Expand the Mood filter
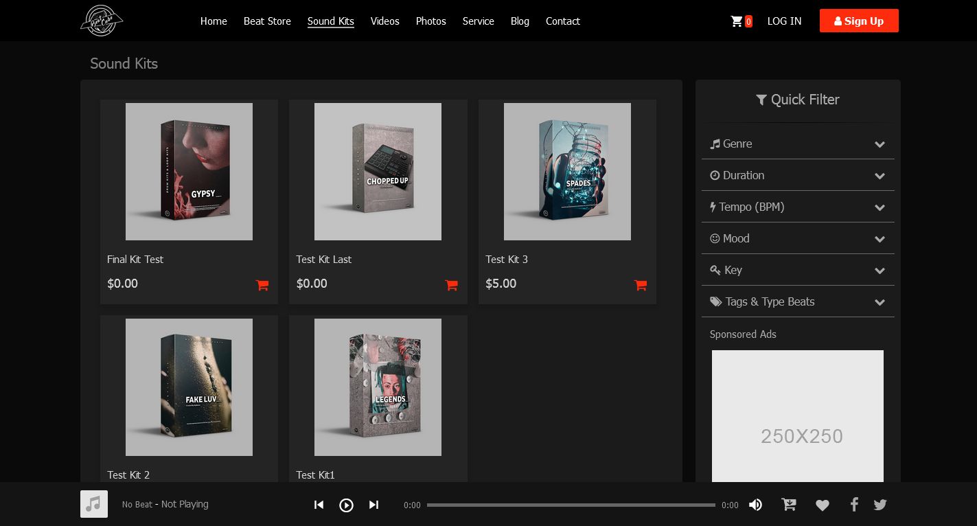 click(798, 238)
